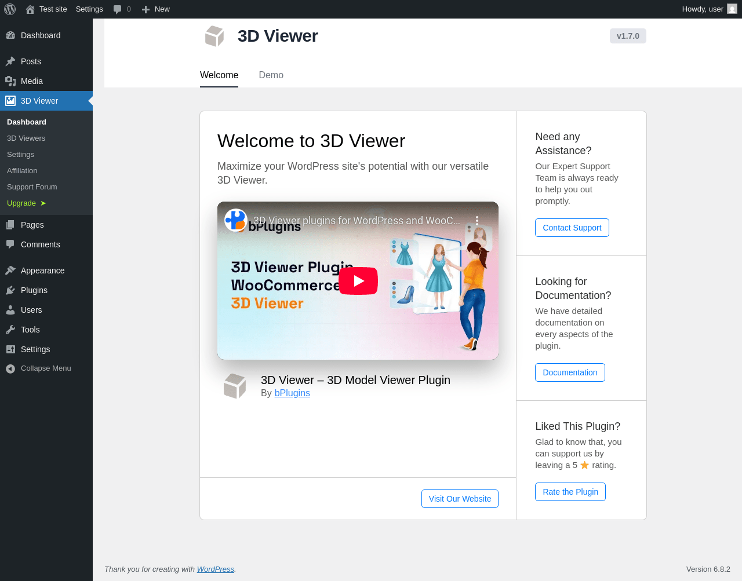Open Pages in the sidebar
Image resolution: width=742 pixels, height=581 pixels.
[x=32, y=225]
